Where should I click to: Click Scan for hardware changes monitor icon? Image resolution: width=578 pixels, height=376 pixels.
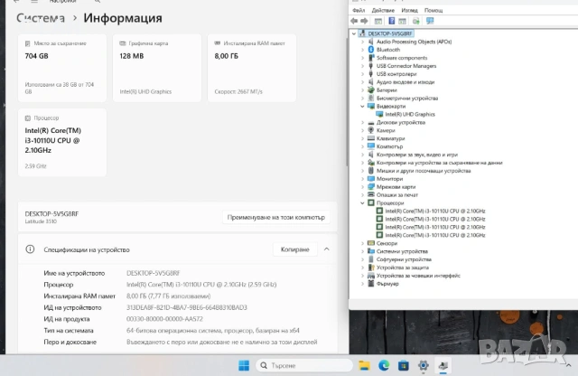coord(430,21)
